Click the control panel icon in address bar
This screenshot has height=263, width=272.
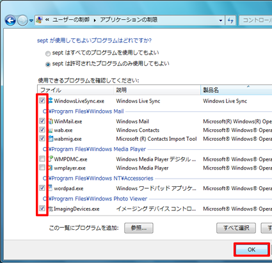pos(39,20)
